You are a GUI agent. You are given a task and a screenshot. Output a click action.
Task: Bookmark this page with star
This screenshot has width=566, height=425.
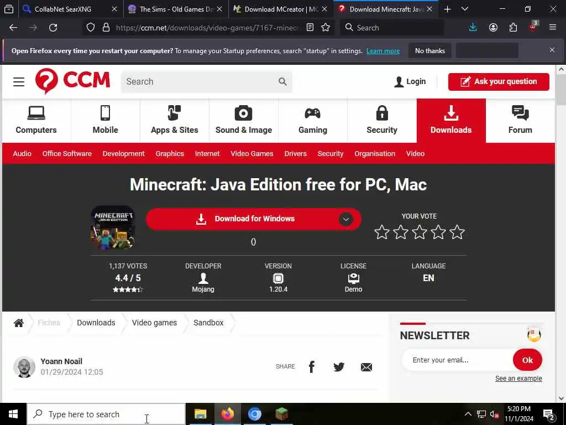click(326, 28)
